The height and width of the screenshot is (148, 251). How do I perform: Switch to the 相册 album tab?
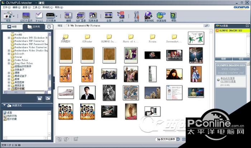click(12, 27)
